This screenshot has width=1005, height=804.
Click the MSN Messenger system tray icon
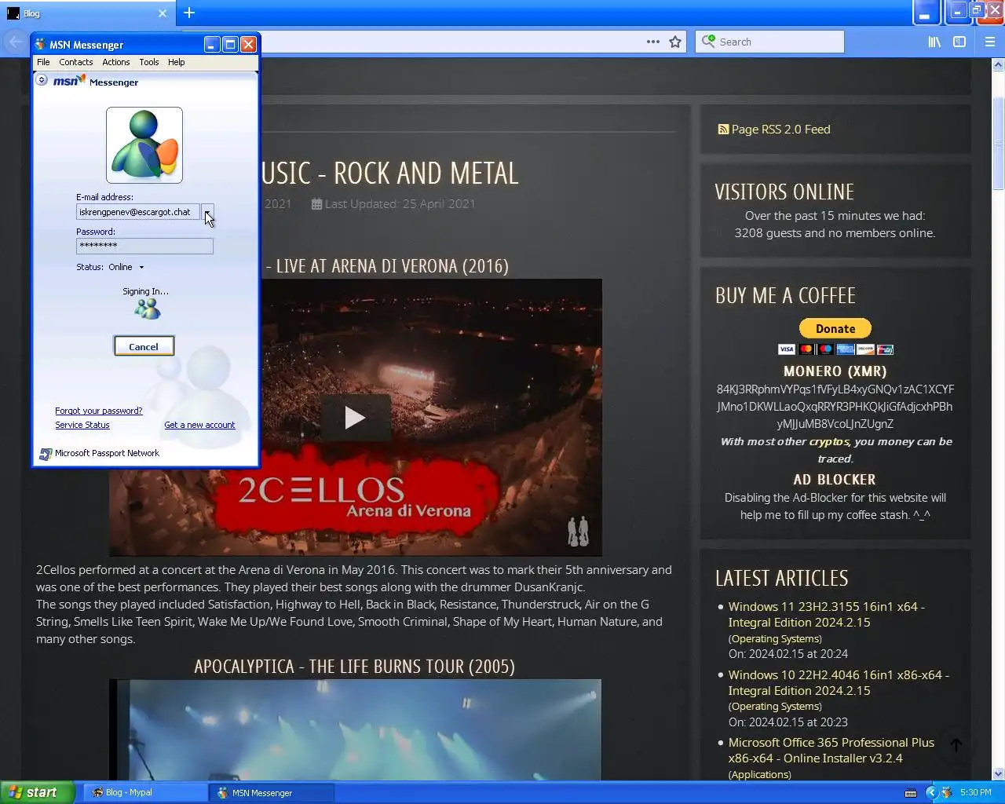(946, 793)
